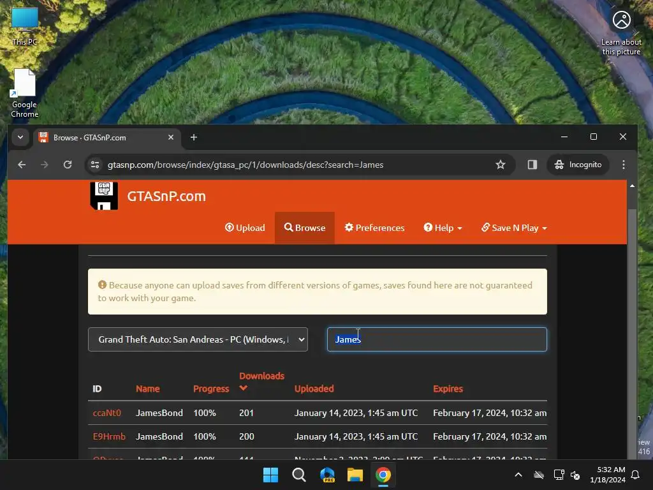Expand the Save N Play dropdown
The image size is (653, 490).
(514, 228)
